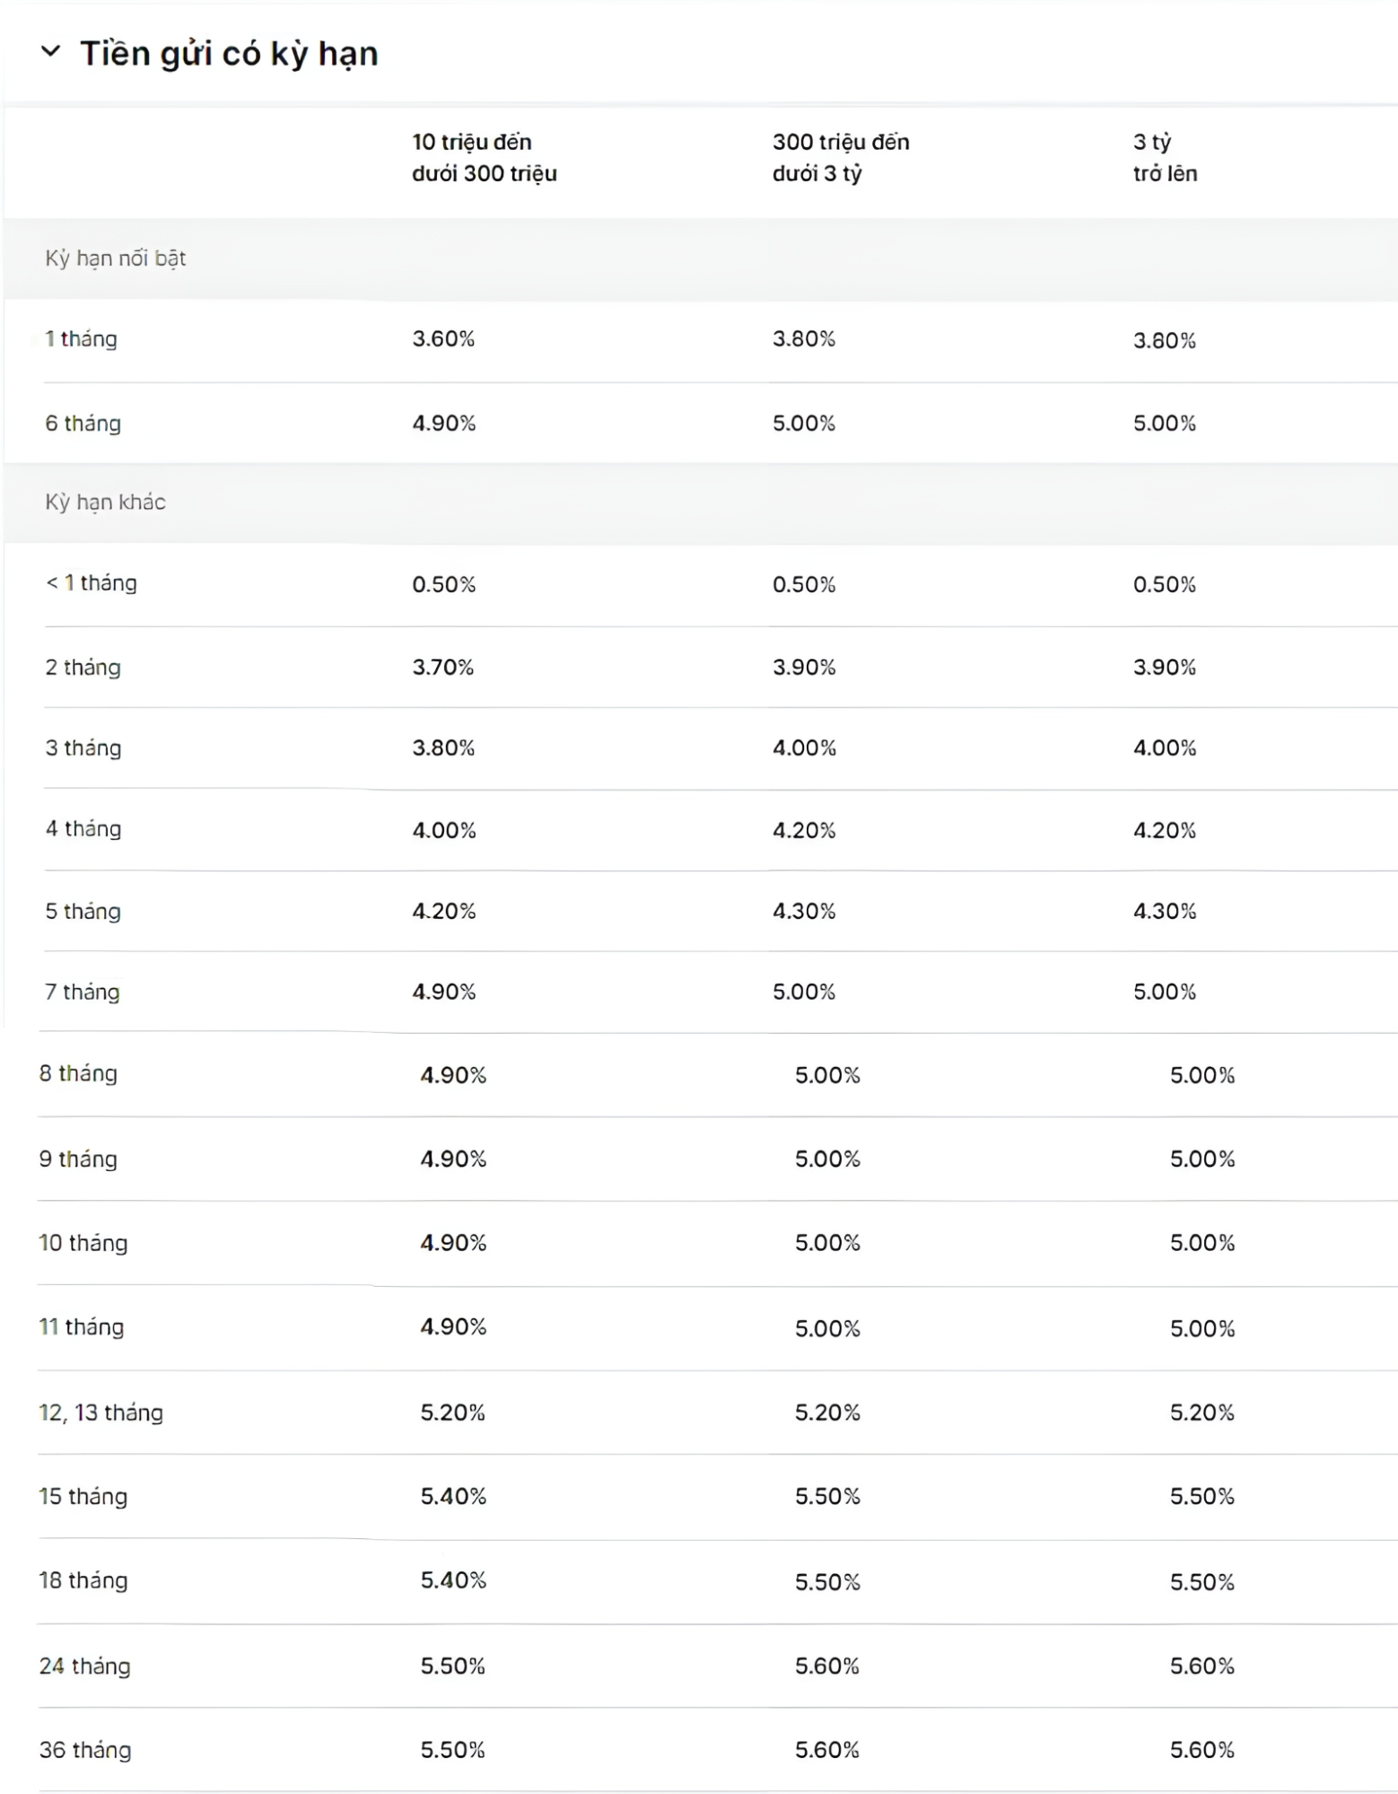Click the 3.70% rate for 2 tháng
The width and height of the screenshot is (1398, 1794).
pos(443,668)
